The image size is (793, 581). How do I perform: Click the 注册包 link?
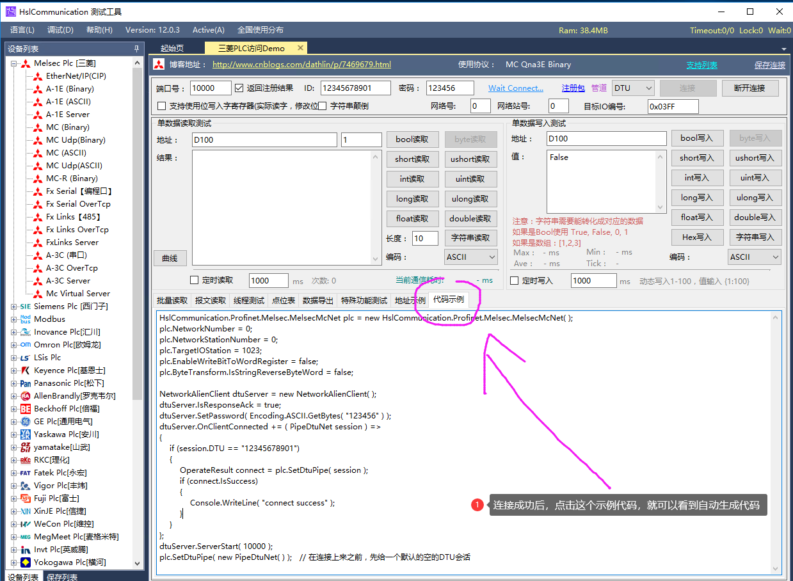pos(573,88)
